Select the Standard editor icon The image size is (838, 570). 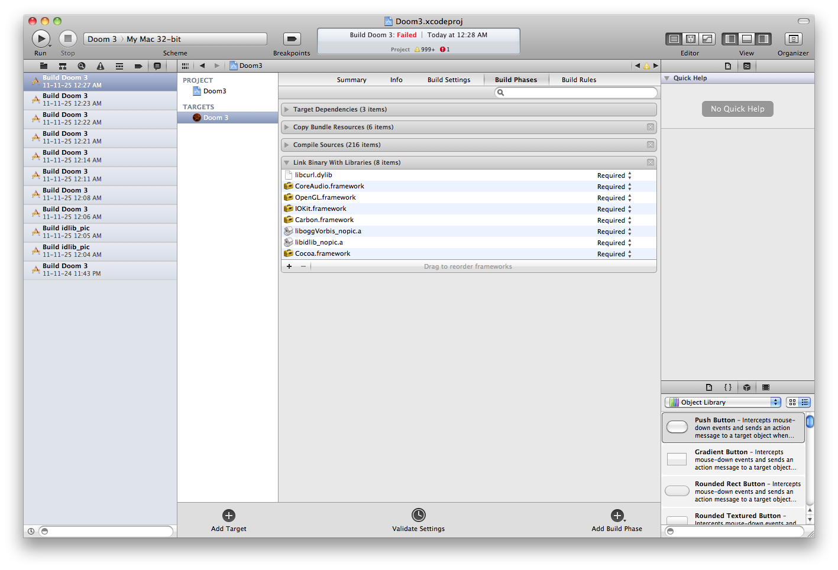[674, 39]
